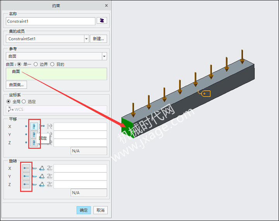279x221 pixels.
Task: Open constraint color/appearance button beside name
Action: (102, 21)
